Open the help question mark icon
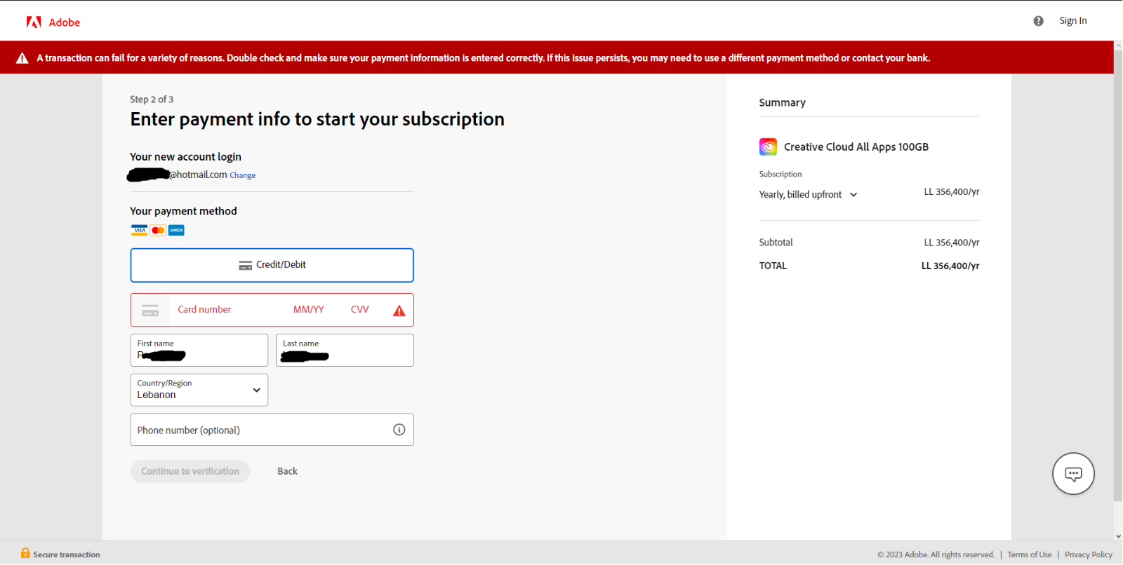This screenshot has width=1123, height=565. click(x=1038, y=21)
